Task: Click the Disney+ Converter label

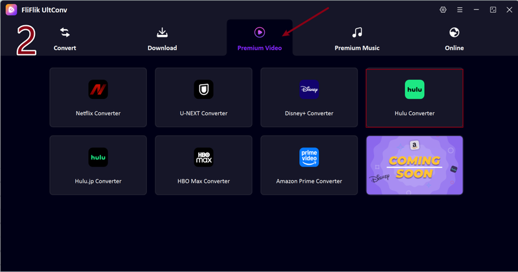Action: 309,113
